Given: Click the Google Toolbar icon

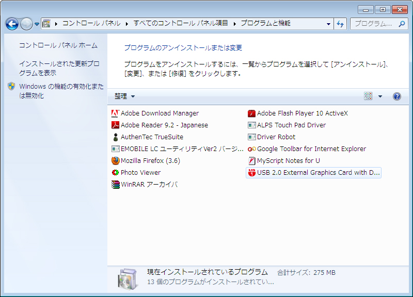Looking at the screenshot, I should (252, 149).
